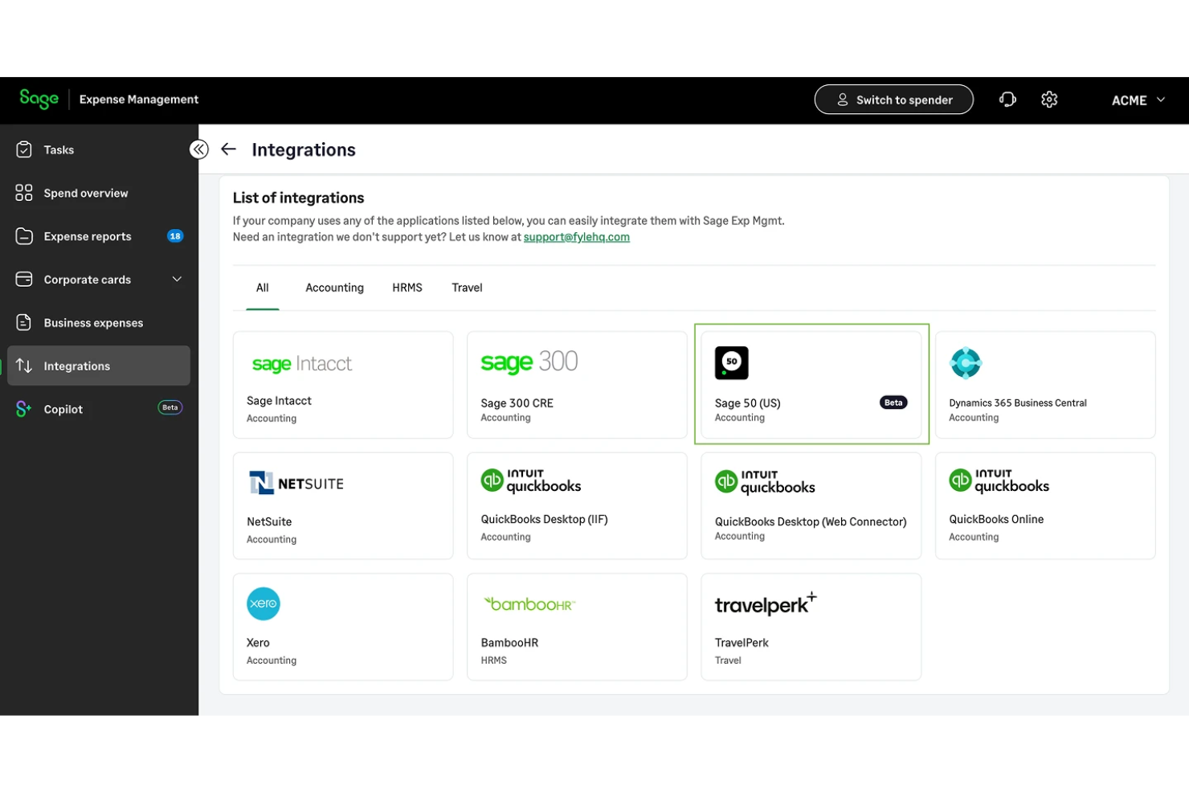Viewport: 1189px width, 793px height.
Task: Select the Xero integration card
Action: point(343,627)
